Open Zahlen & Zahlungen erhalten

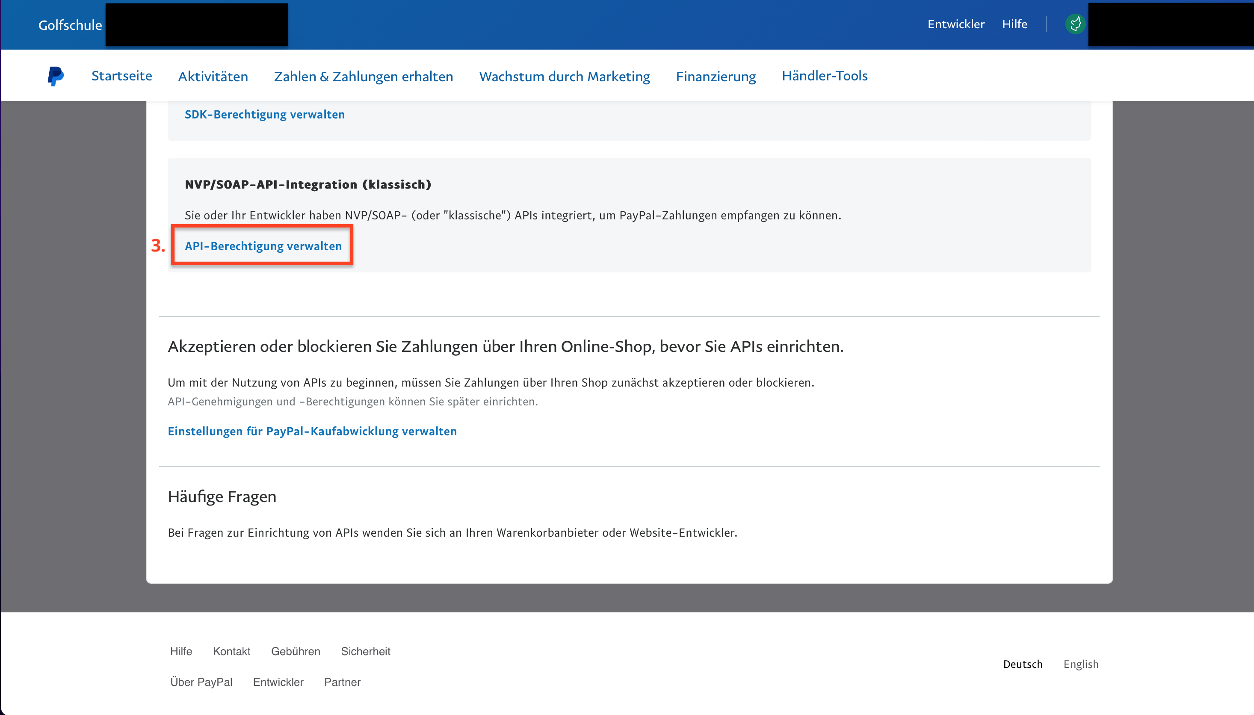point(363,76)
